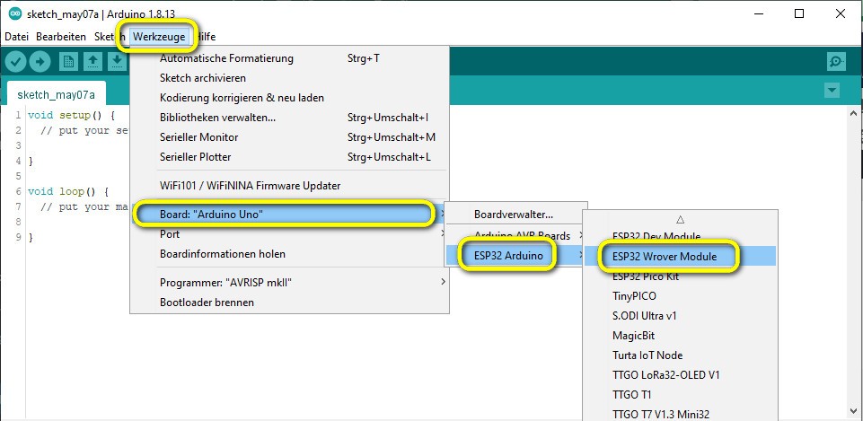Select TTGO T1 board
The width and height of the screenshot is (863, 421).
(x=680, y=395)
